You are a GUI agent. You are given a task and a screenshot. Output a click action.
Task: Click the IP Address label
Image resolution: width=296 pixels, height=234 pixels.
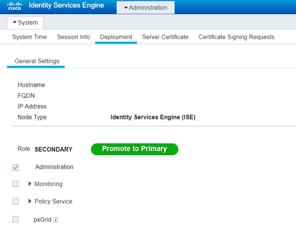32,107
